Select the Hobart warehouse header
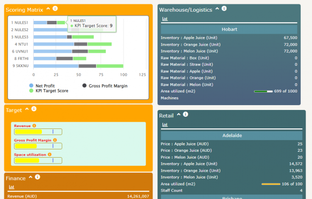 pos(229,29)
